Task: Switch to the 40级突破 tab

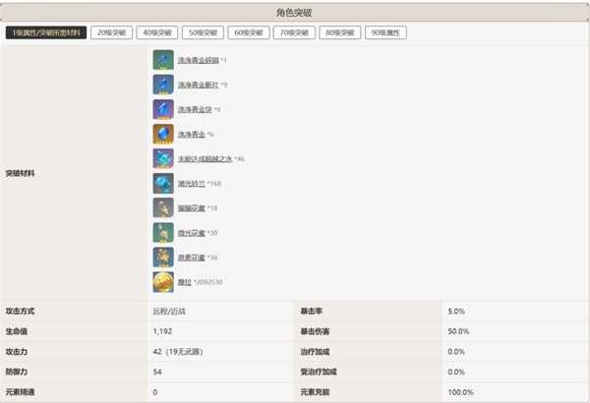Action: [156, 32]
